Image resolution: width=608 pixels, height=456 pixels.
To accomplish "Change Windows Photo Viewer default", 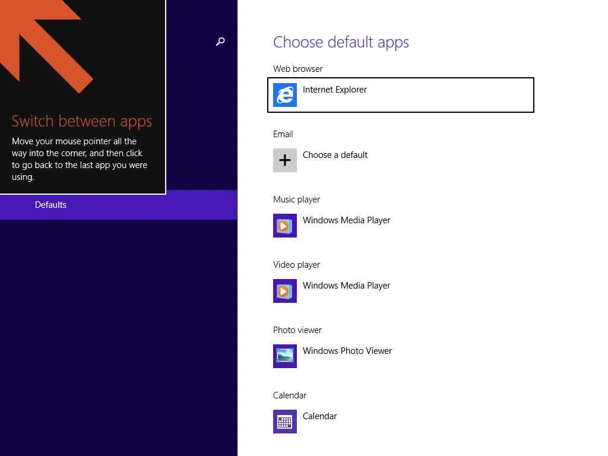I will [347, 350].
